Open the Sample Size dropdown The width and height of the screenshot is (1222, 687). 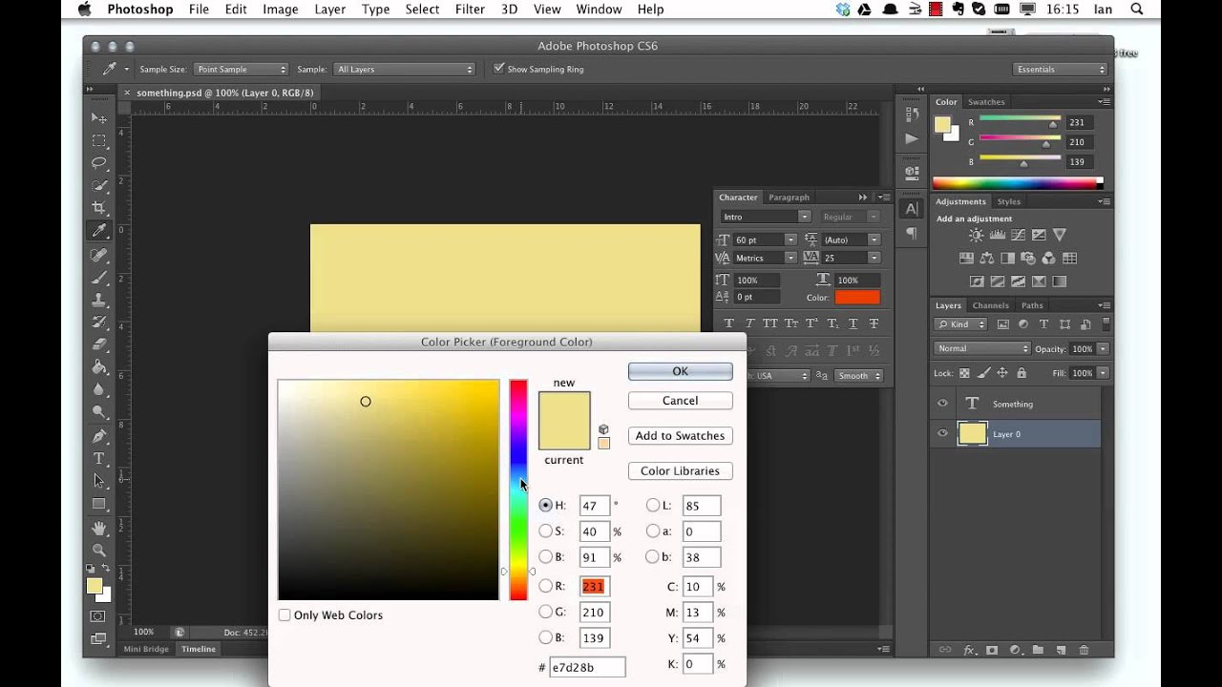pos(241,69)
